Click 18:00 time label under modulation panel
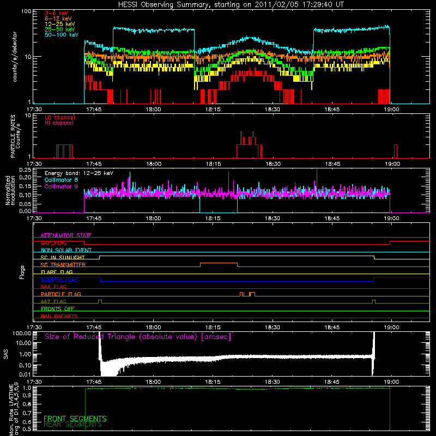This screenshot has height=436, width=436. pyautogui.click(x=153, y=219)
